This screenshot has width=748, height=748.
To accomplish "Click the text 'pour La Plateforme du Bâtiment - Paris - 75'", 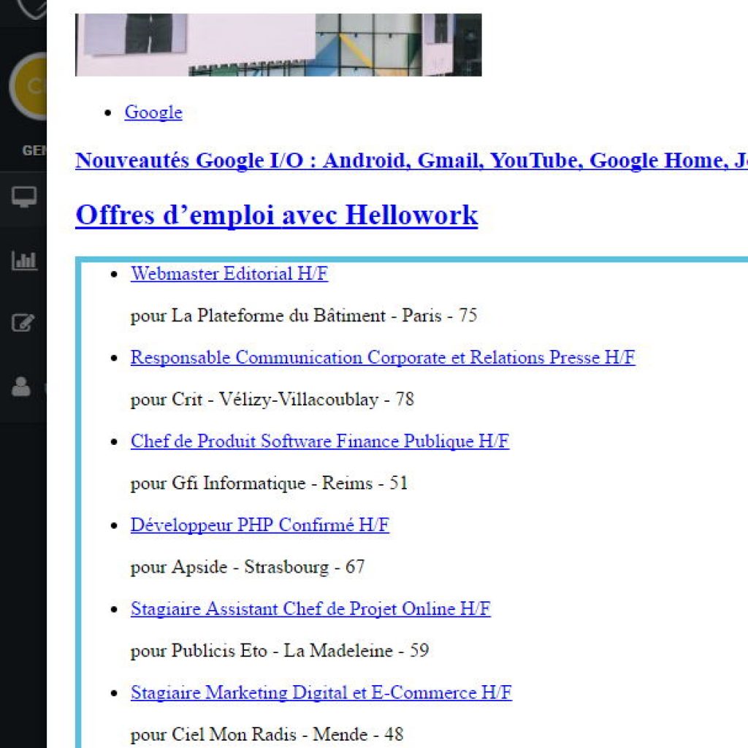I will (x=304, y=316).
